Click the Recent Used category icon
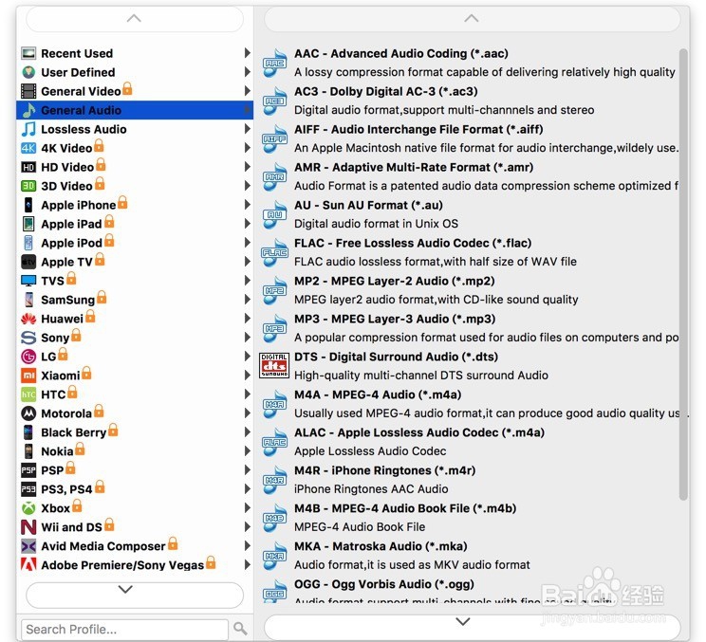 [28, 53]
